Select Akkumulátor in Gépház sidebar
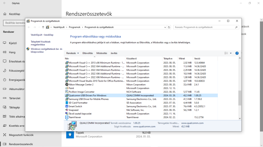 tap(17, 89)
